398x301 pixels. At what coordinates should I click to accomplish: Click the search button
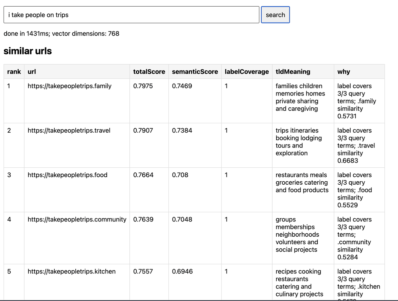click(275, 15)
